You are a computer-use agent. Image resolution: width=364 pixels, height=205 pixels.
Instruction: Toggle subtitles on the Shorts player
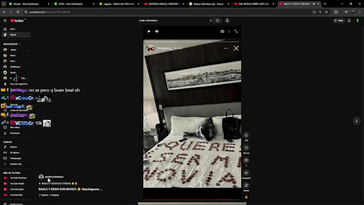coord(222,31)
